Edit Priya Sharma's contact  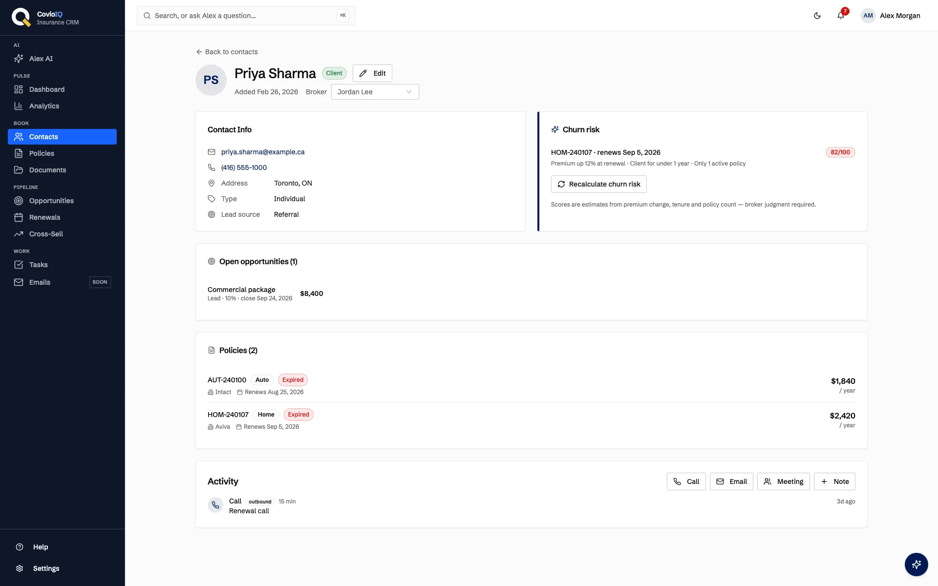coord(372,73)
